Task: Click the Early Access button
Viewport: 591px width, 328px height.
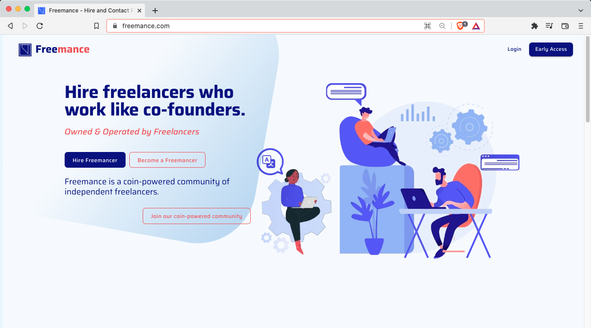Action: click(551, 49)
